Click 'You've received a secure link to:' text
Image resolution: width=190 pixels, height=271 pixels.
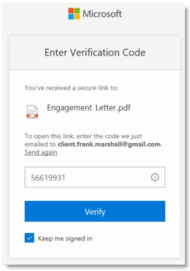pyautogui.click(x=71, y=88)
